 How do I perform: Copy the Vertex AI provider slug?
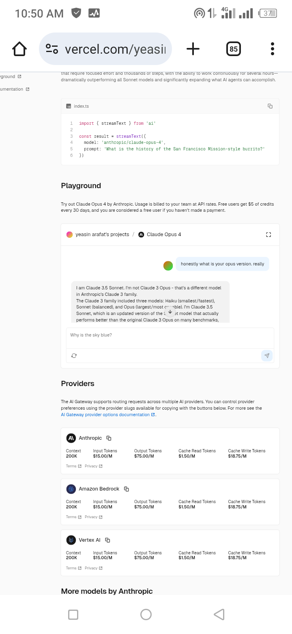[107, 540]
